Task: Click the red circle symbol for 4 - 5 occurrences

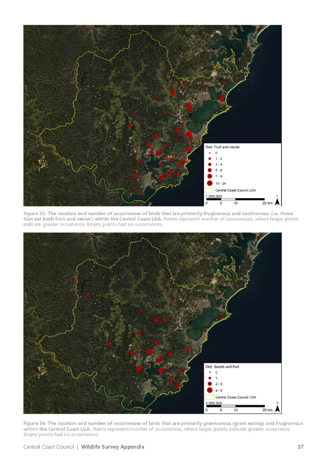Action: pos(210,390)
